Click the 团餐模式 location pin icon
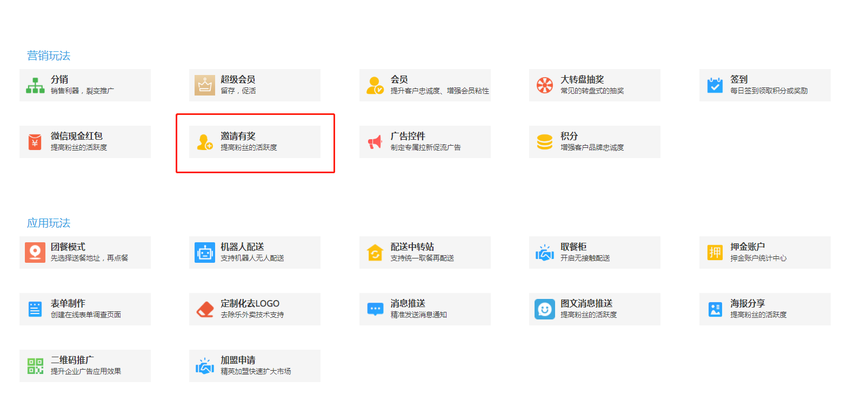 35,253
